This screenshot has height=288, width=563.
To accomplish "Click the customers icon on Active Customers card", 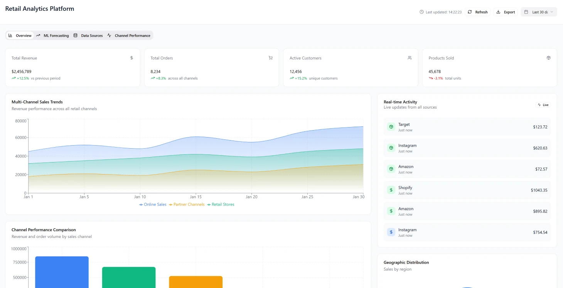I will click(410, 58).
